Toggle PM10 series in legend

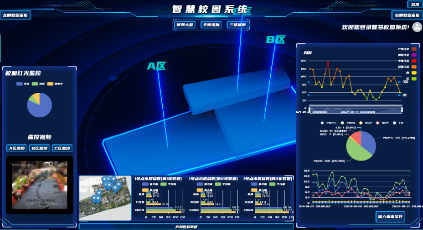click(347, 123)
